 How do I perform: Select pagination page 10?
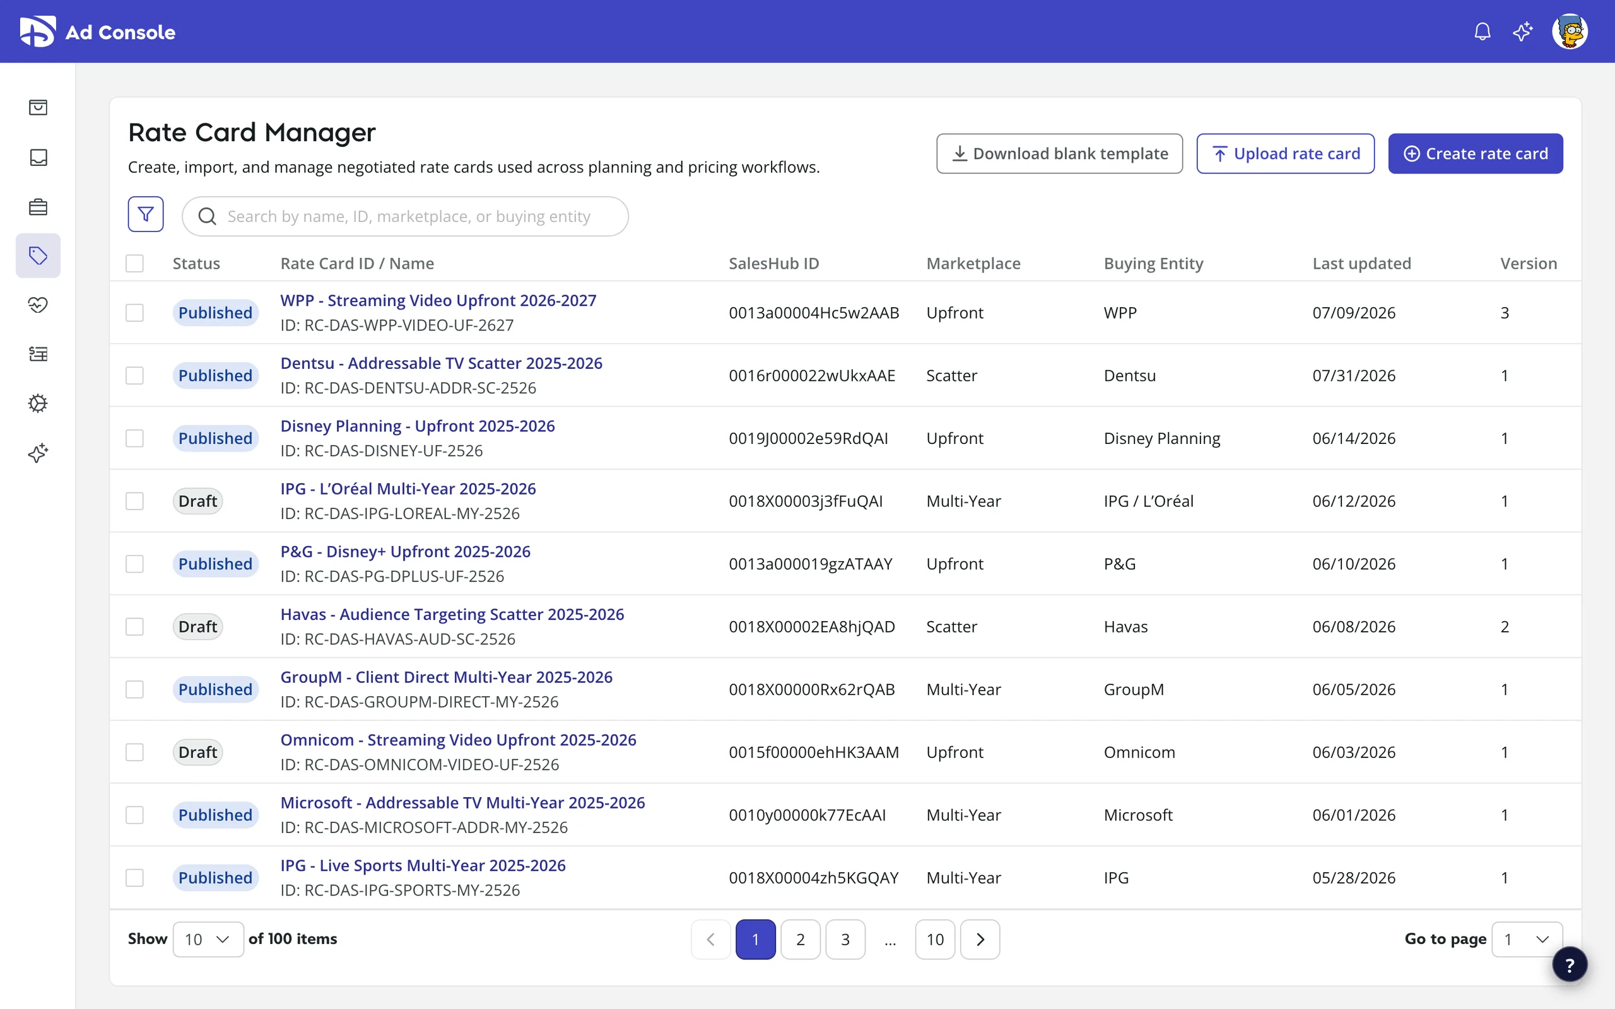pyautogui.click(x=935, y=940)
